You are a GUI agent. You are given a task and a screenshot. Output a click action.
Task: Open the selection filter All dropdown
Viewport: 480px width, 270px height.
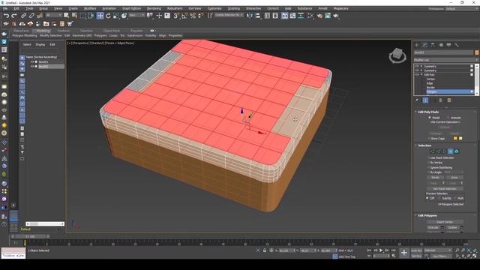coord(53,15)
